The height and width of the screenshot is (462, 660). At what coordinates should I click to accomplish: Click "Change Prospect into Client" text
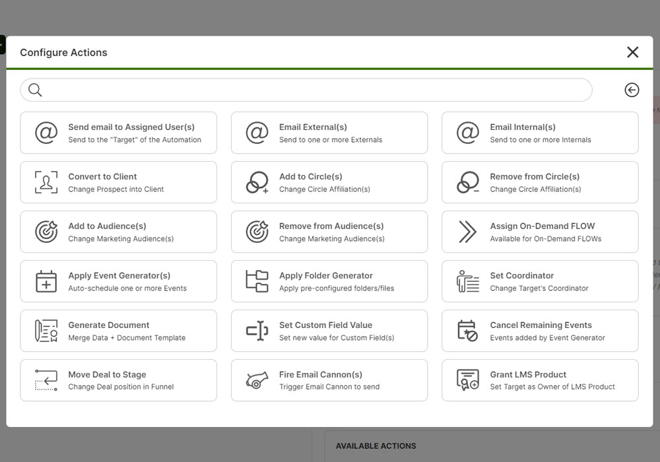(x=115, y=189)
